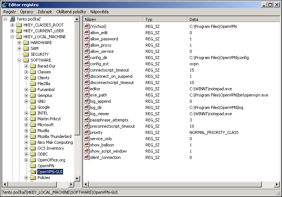The width and height of the screenshot is (282, 197).
Task: Expand the Policies key
Action: point(26,178)
